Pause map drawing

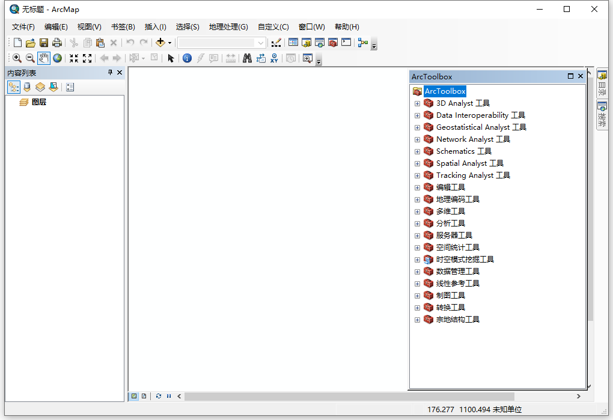169,396
